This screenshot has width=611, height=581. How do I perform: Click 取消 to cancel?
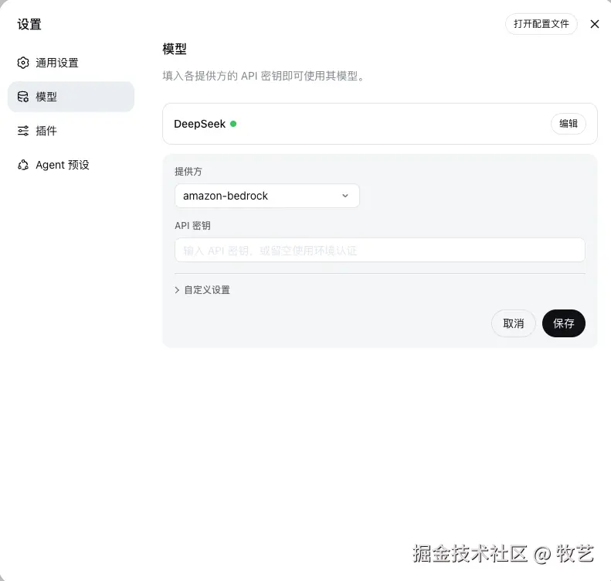click(x=513, y=323)
